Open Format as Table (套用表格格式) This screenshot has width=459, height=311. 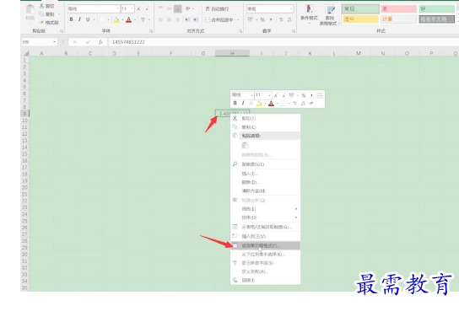329,15
